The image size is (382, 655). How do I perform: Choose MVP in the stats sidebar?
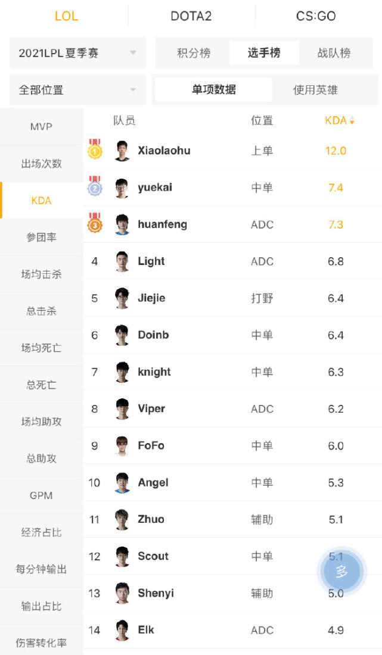coord(41,127)
